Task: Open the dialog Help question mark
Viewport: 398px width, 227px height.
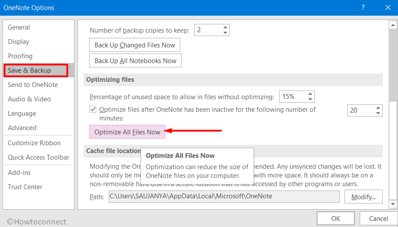Action: click(363, 7)
